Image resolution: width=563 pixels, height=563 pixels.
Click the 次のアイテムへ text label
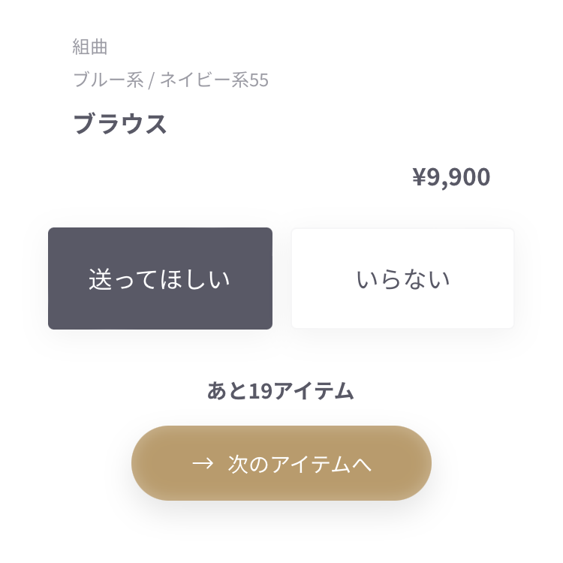(300, 464)
